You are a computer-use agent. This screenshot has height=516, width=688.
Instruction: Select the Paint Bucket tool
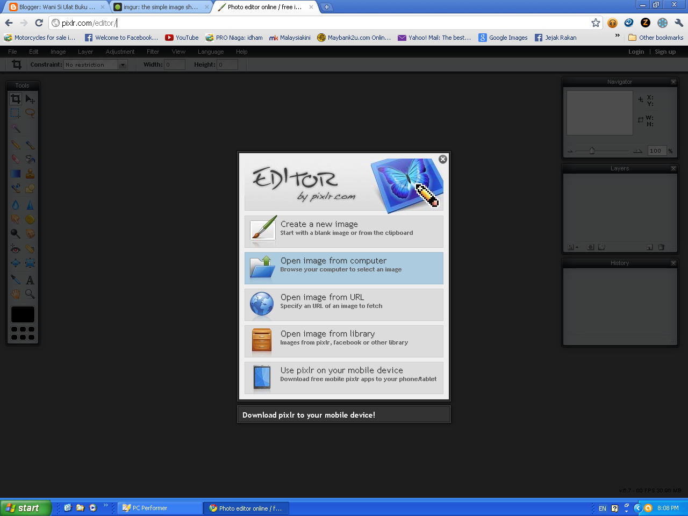click(x=30, y=159)
